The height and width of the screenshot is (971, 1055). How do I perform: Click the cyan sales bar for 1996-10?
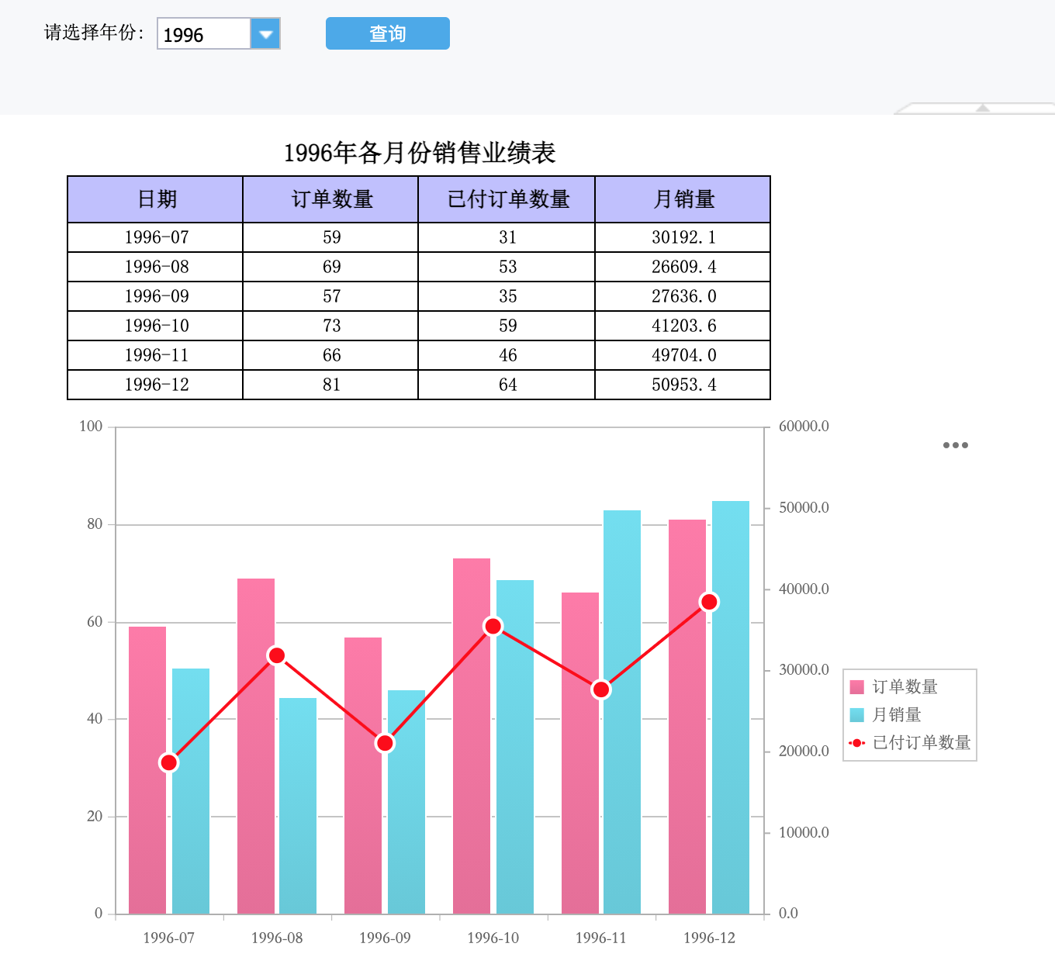coord(515,747)
